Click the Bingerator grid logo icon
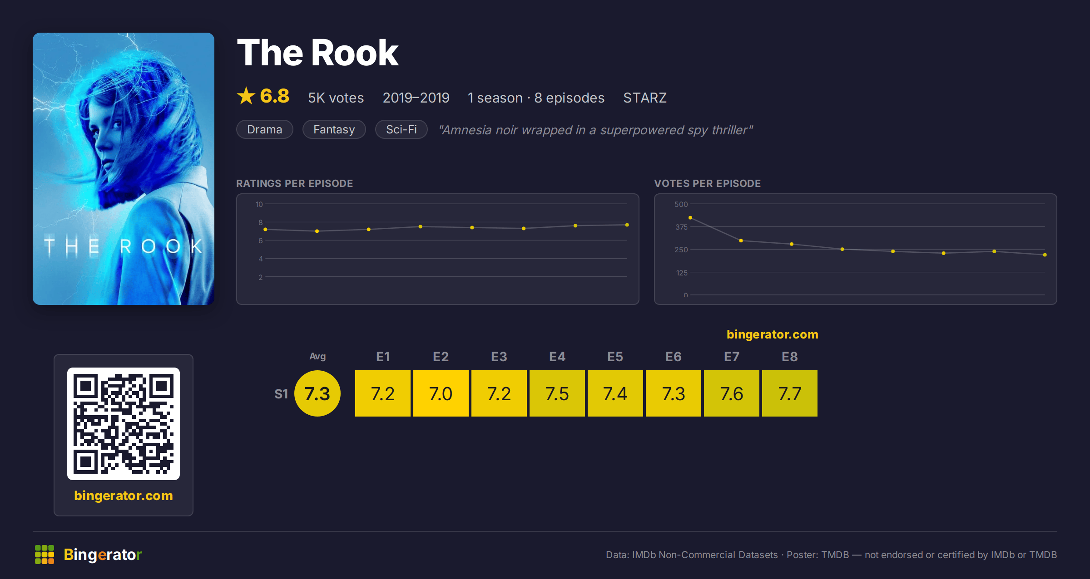 [x=45, y=554]
